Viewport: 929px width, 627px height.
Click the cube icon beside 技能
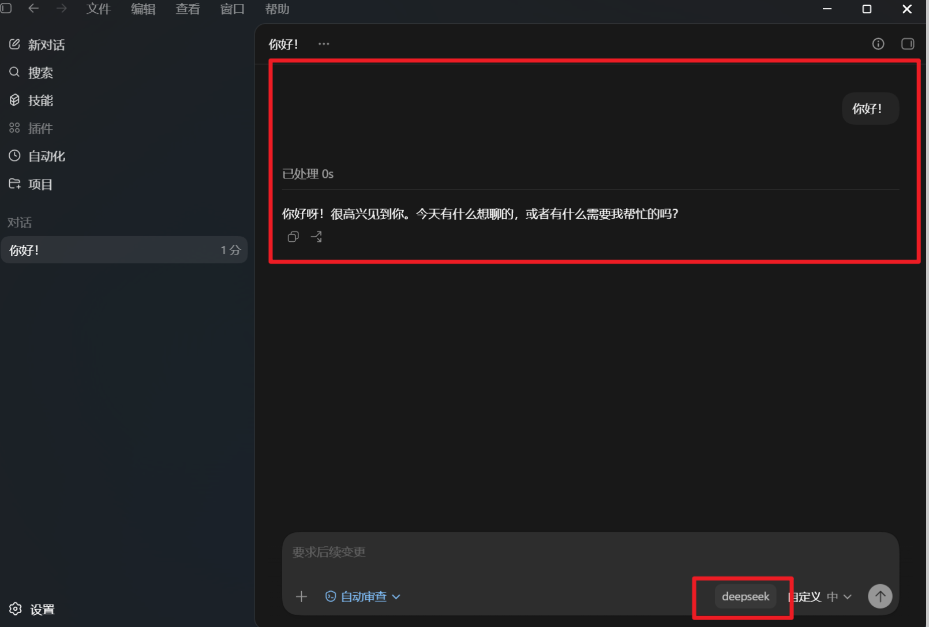14,100
